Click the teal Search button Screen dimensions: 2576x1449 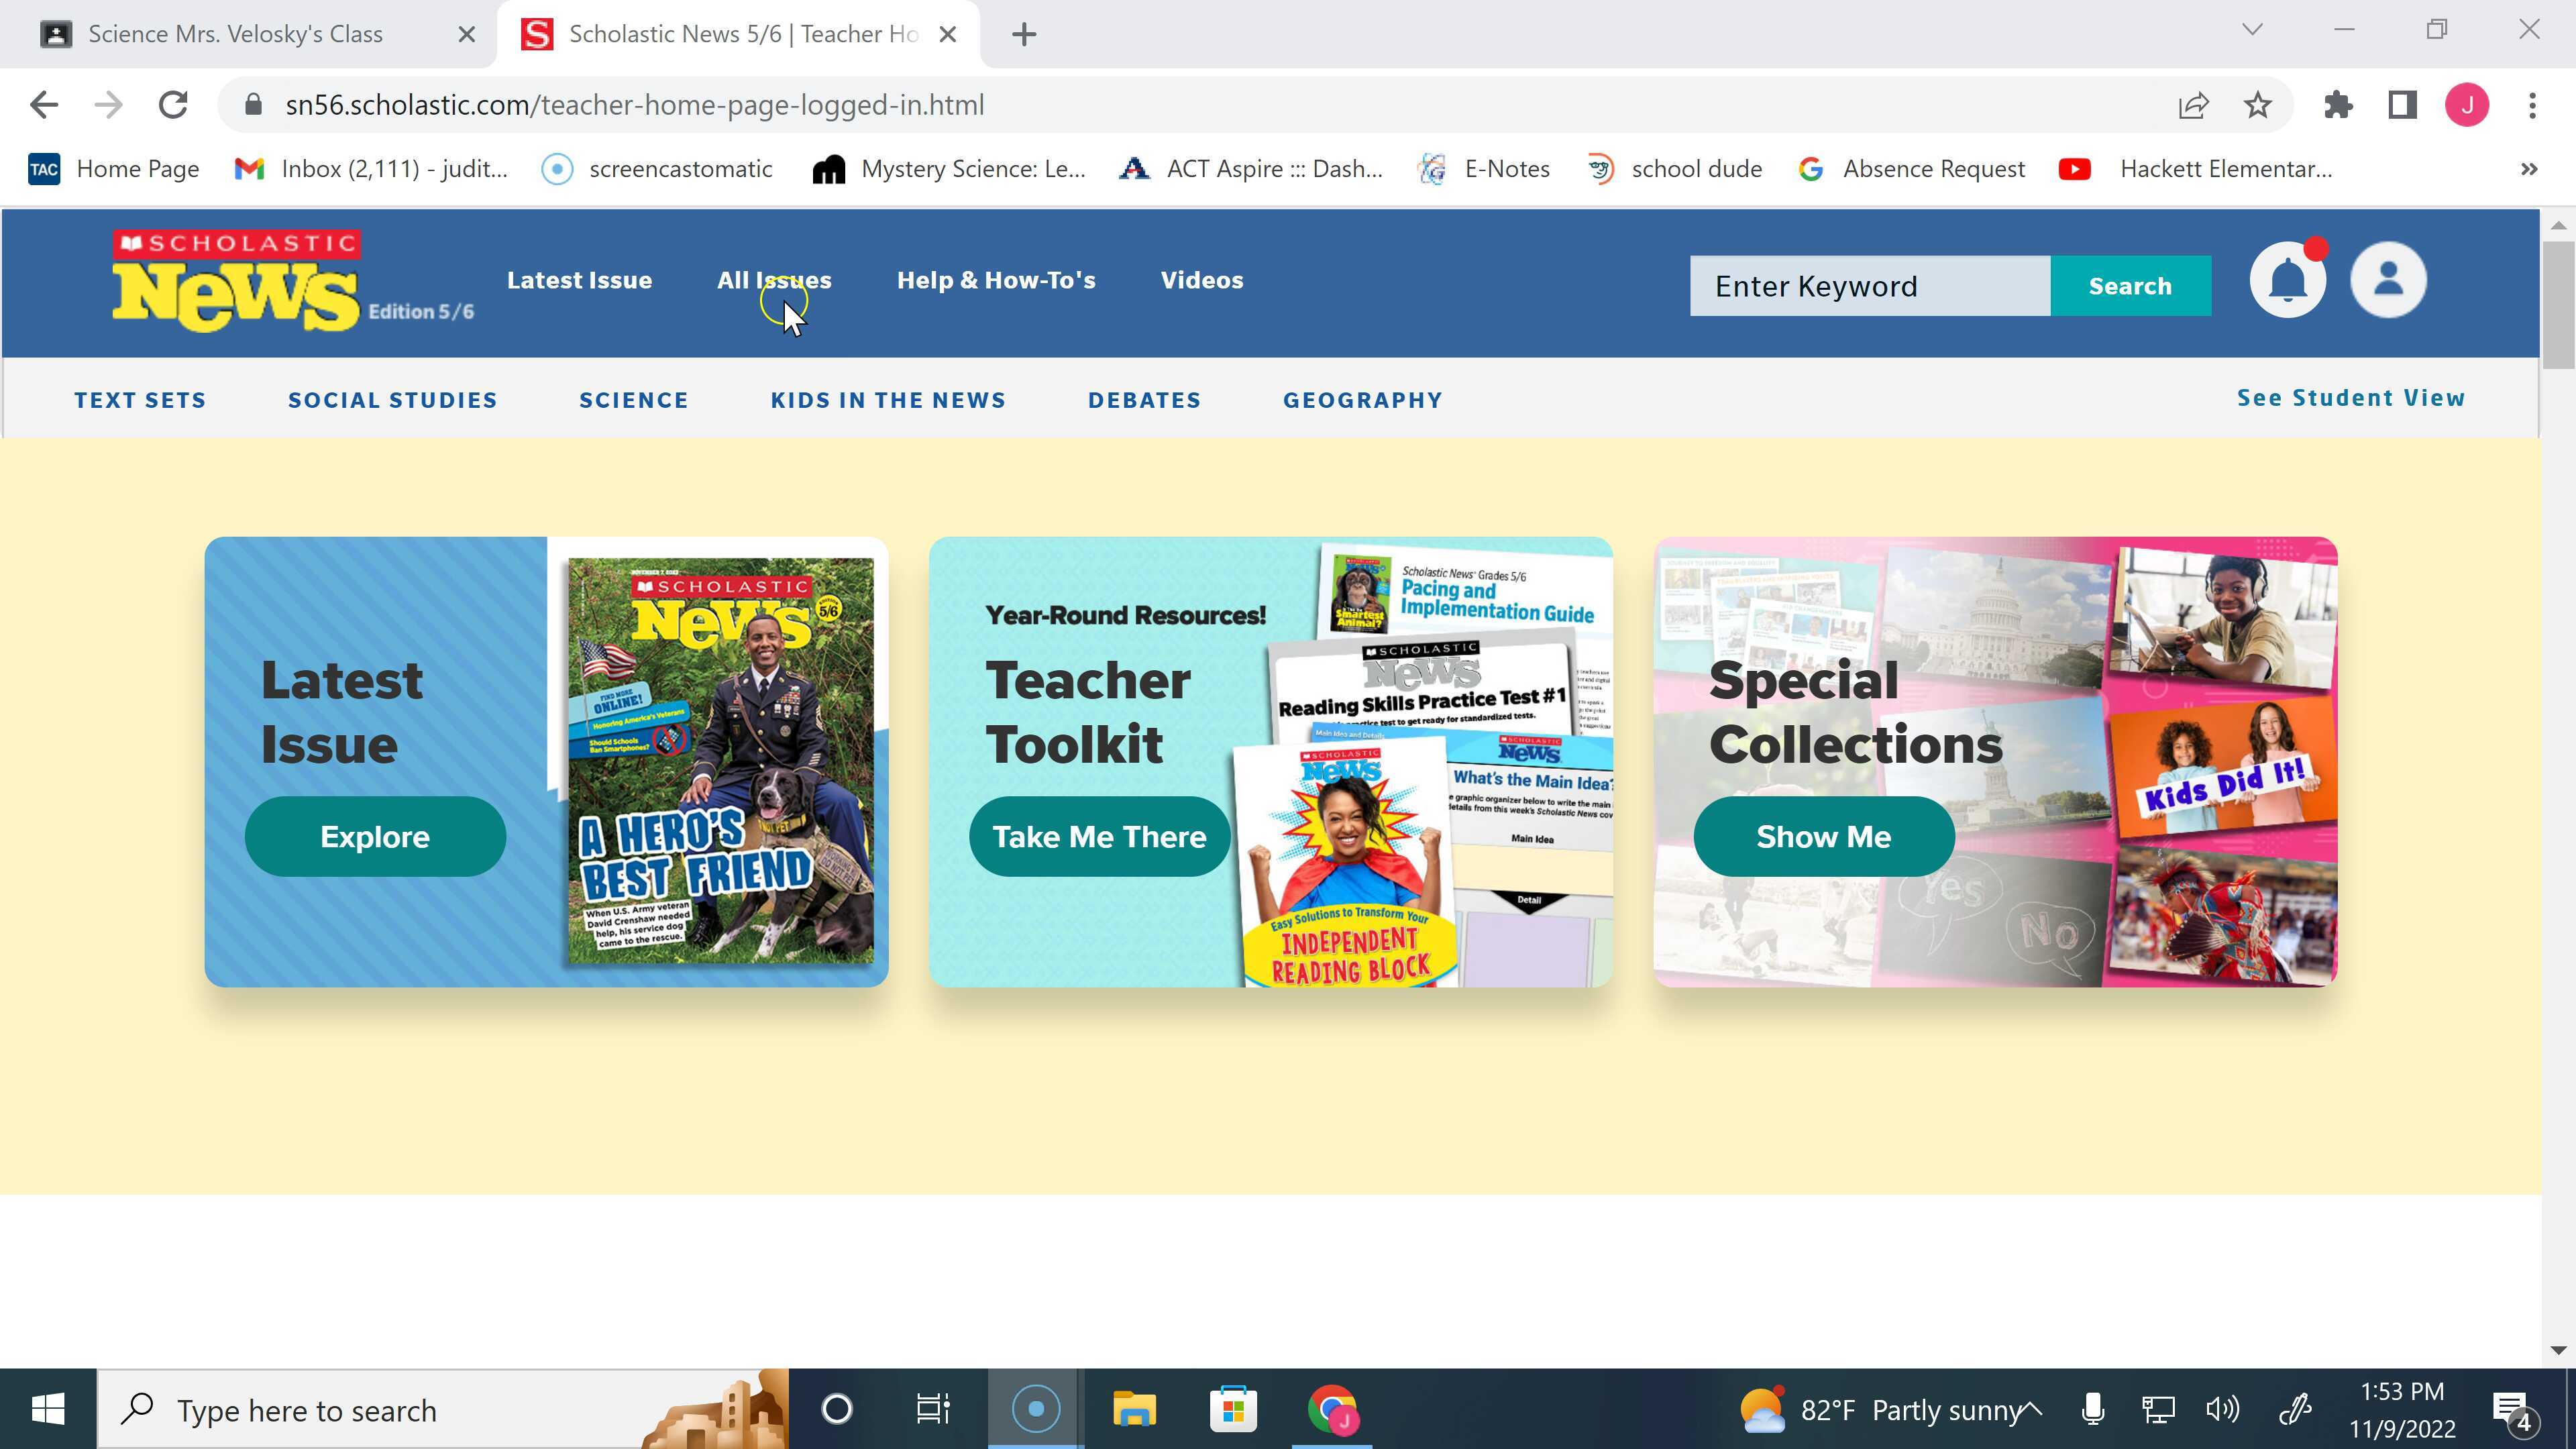coord(2130,286)
